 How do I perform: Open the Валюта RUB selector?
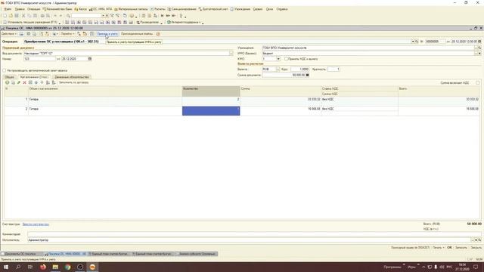point(278,70)
